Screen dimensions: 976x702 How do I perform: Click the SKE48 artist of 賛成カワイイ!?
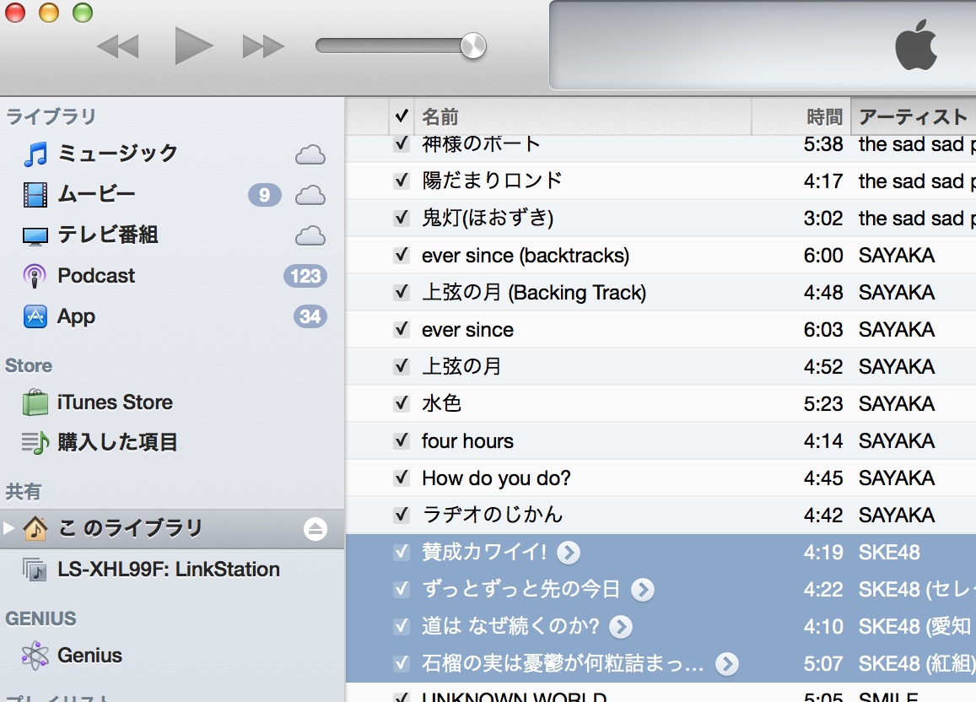tap(889, 552)
